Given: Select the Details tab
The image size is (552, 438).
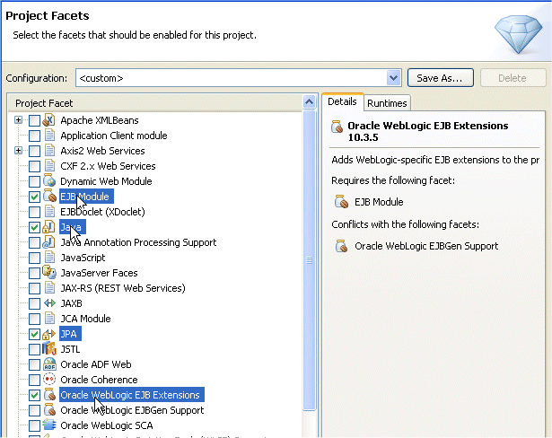Looking at the screenshot, I should [x=342, y=102].
